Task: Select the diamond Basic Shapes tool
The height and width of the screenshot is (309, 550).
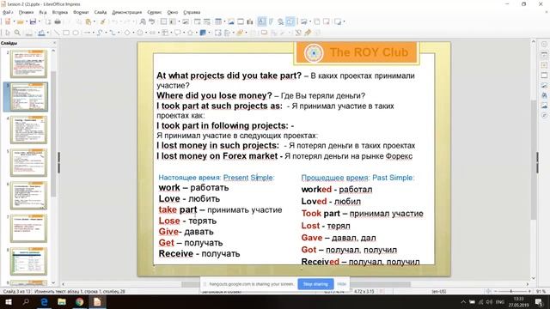Action: [x=127, y=33]
